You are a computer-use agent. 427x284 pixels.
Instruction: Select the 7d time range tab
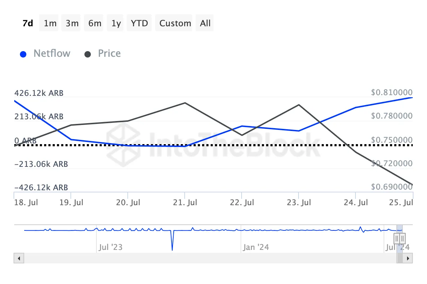28,23
